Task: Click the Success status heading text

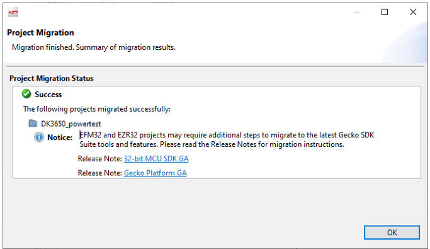Action: point(48,95)
